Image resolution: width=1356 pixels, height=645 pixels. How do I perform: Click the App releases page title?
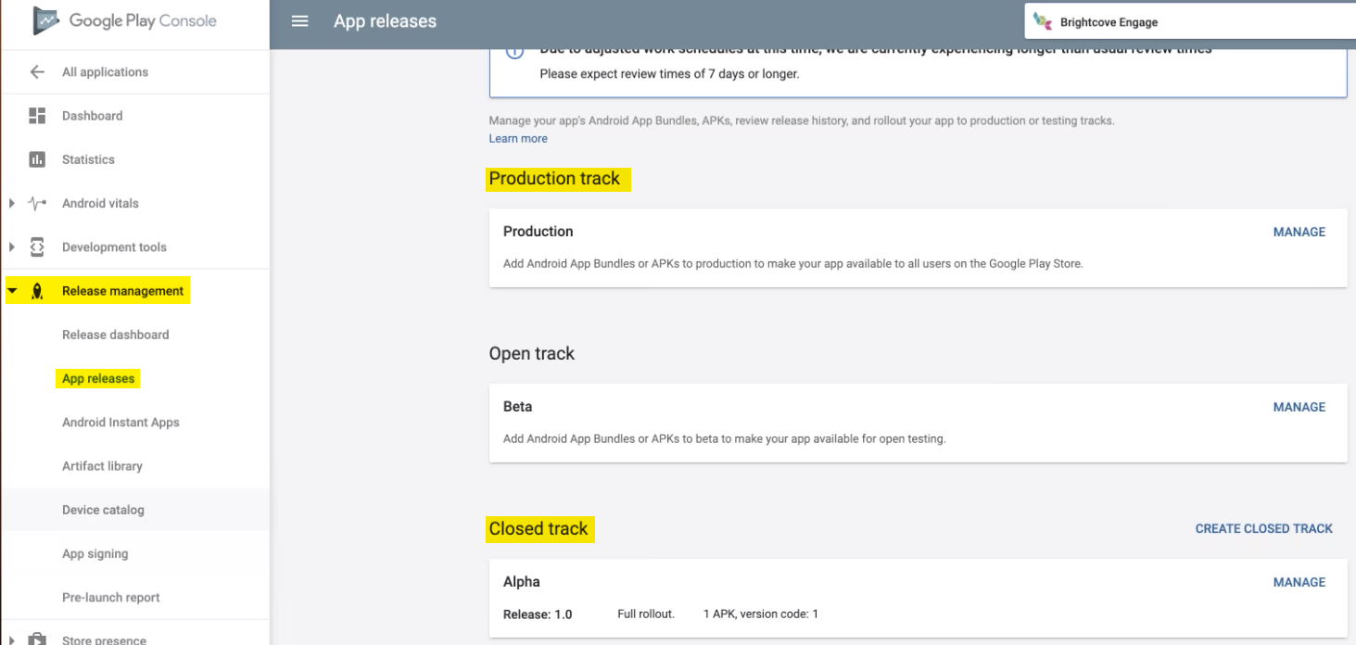385,20
